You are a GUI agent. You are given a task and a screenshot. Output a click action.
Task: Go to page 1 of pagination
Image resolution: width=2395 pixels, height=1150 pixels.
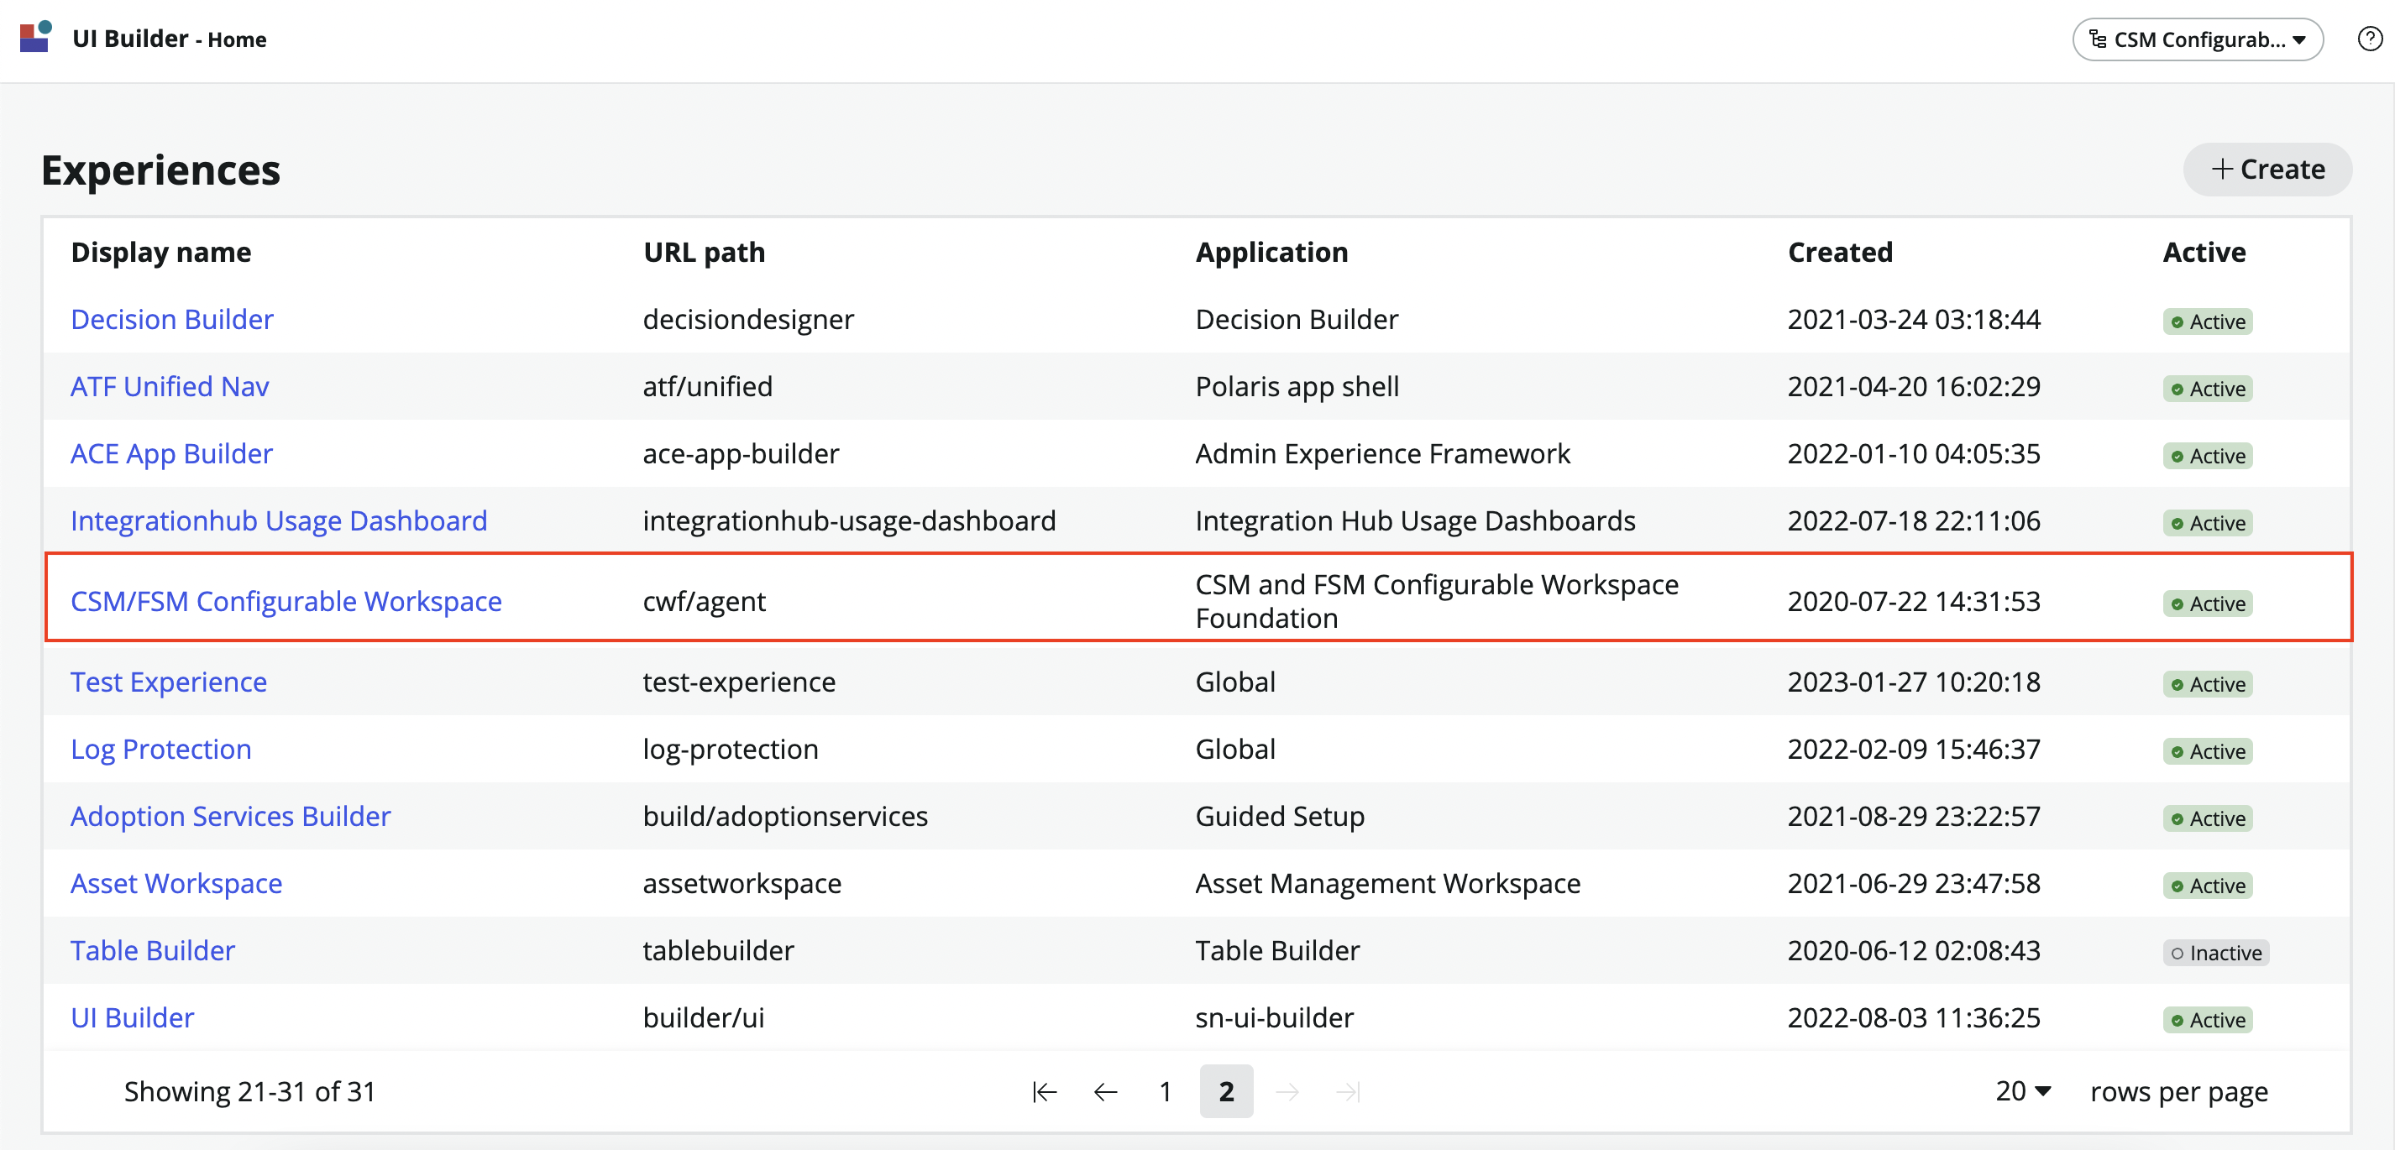1165,1091
